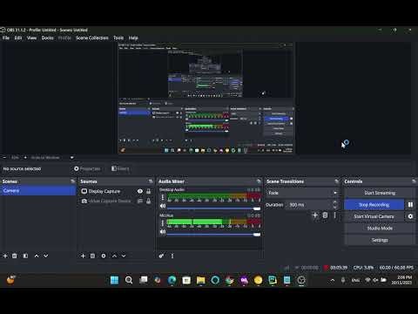Open scene filters icon in Scenes dock

[x=25, y=256]
